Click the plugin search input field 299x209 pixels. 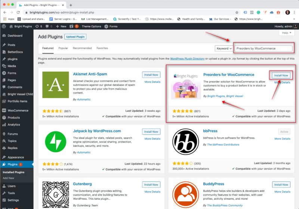[263, 49]
